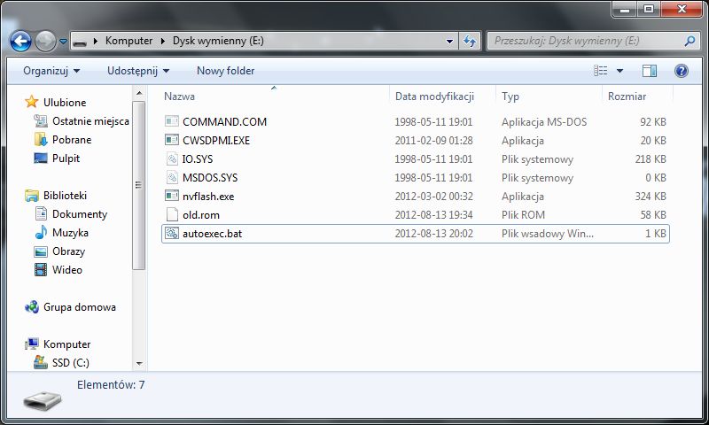Open the SSD (C:) drive

(x=71, y=363)
